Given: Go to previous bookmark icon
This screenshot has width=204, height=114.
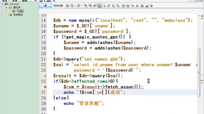Looking at the screenshot, I should click(x=109, y=6).
